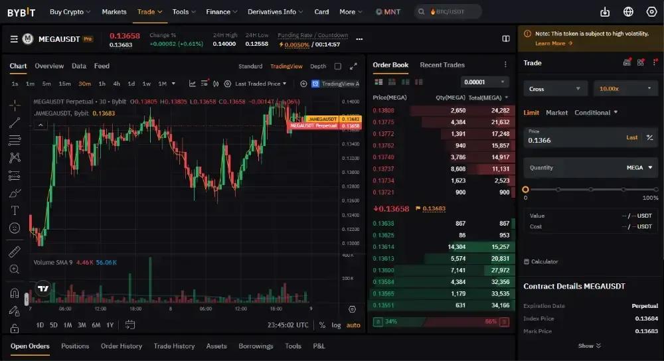
Task: Select the 30m timeframe
Action: [85, 84]
